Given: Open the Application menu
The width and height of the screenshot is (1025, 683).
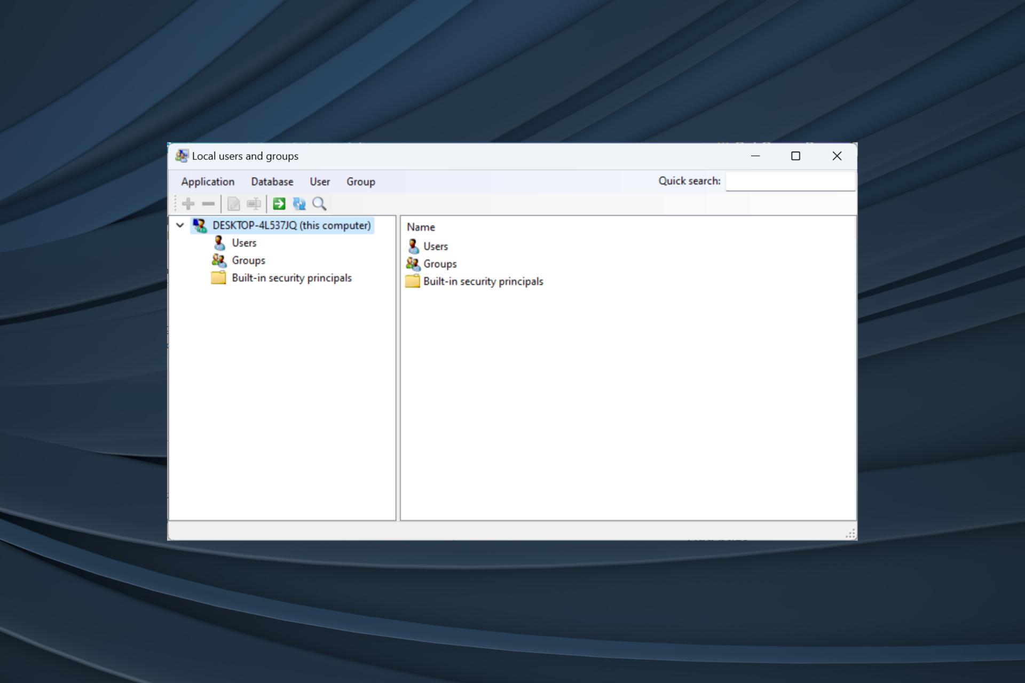Looking at the screenshot, I should [208, 181].
